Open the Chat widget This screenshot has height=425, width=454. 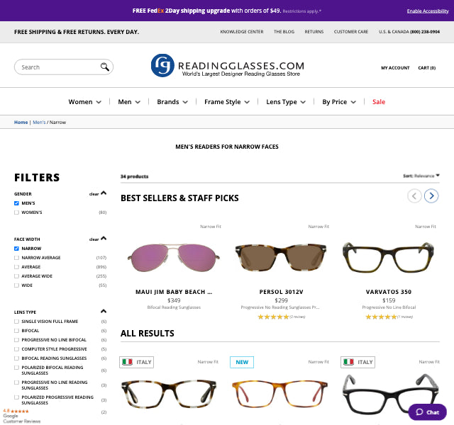(427, 412)
